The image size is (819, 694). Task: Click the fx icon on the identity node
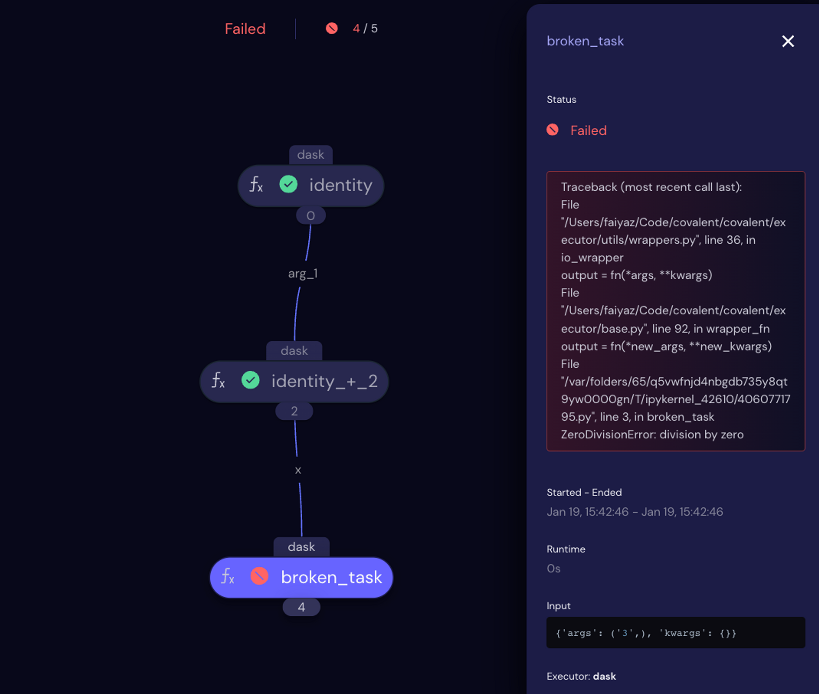coord(256,185)
